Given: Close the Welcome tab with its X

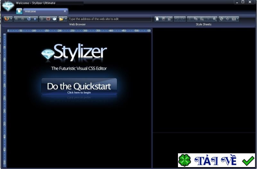Looking at the screenshot, I should 65,11.
